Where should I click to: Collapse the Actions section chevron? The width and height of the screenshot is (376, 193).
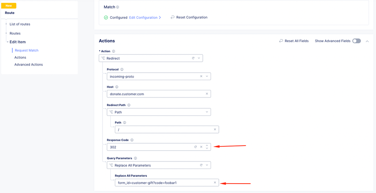[367, 41]
